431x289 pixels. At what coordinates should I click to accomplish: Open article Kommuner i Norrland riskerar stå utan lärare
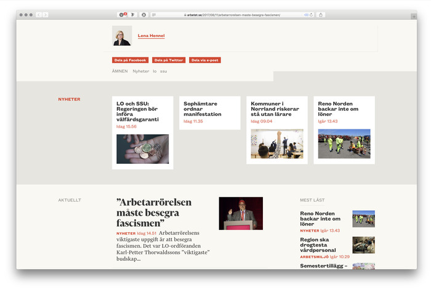275,109
